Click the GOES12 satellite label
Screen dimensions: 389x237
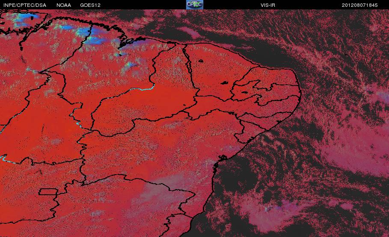[x=90, y=5]
